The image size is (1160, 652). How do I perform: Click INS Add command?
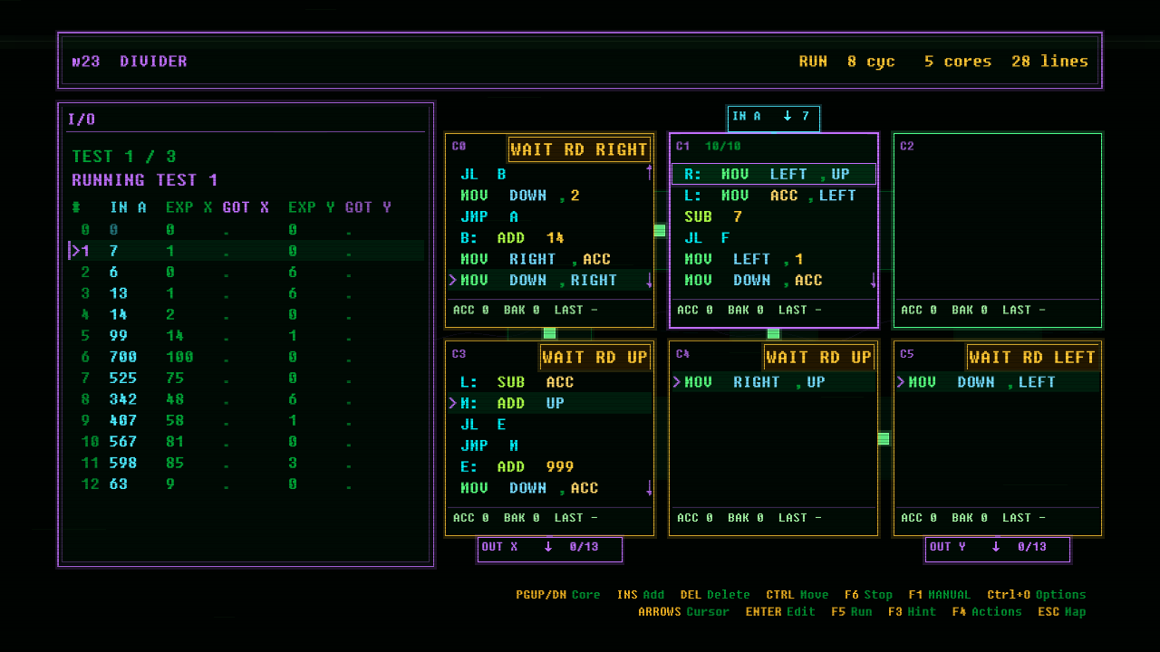point(641,595)
